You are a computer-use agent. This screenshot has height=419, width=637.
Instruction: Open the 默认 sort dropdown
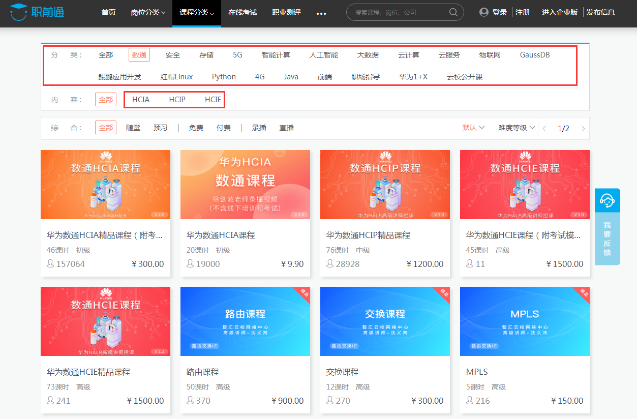coord(471,128)
